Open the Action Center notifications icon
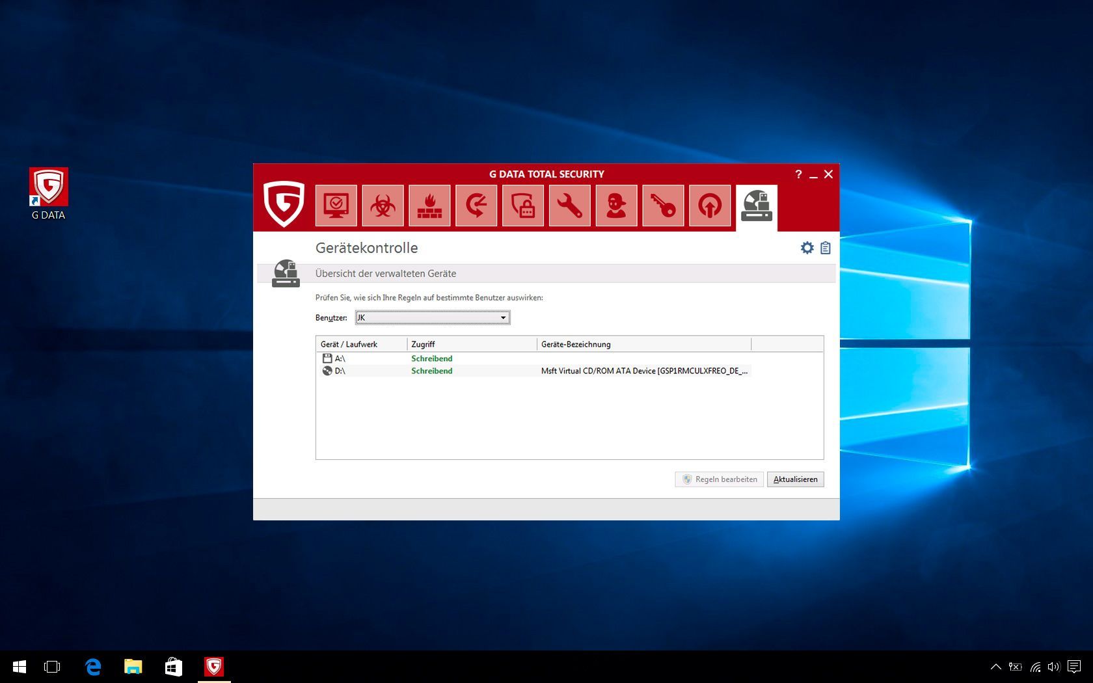 [x=1074, y=667]
